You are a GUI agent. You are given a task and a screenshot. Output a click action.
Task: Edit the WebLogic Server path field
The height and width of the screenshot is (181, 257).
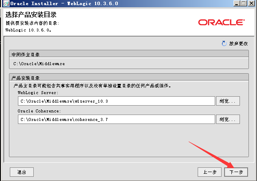click(117, 101)
